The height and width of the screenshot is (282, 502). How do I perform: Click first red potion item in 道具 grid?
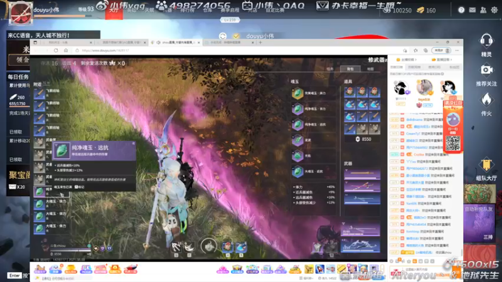(350, 92)
